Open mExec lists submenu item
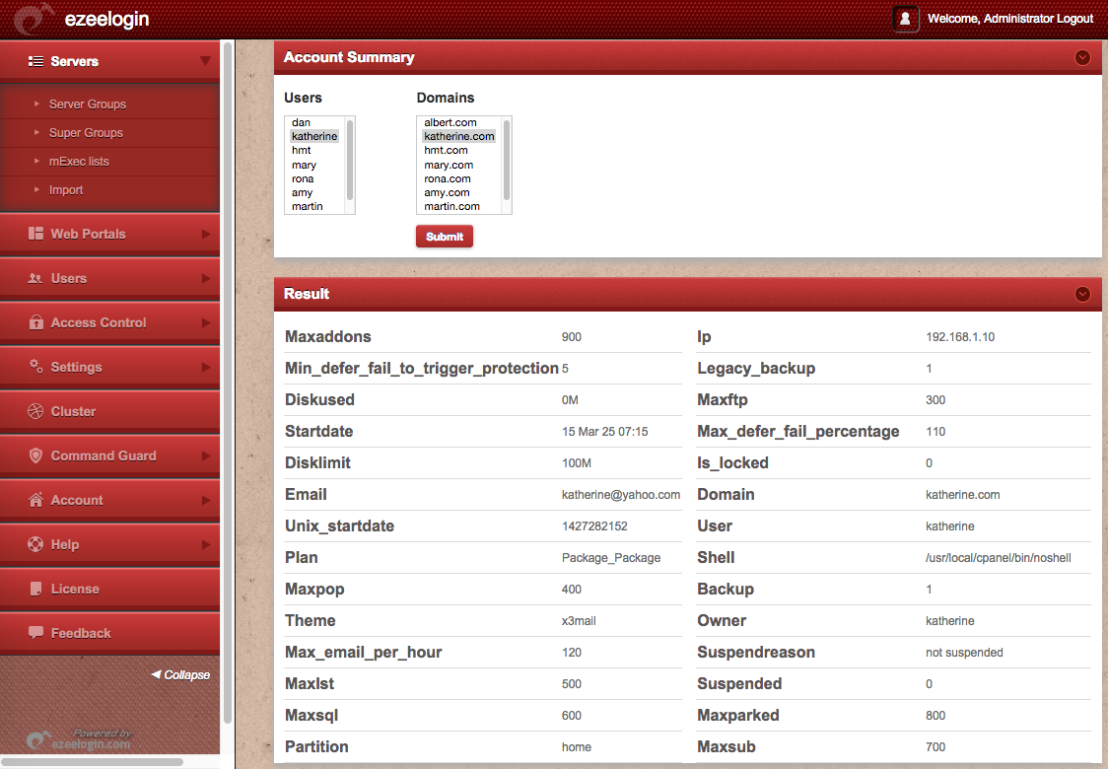Viewport: 1108px width, 769px height. pyautogui.click(x=110, y=161)
